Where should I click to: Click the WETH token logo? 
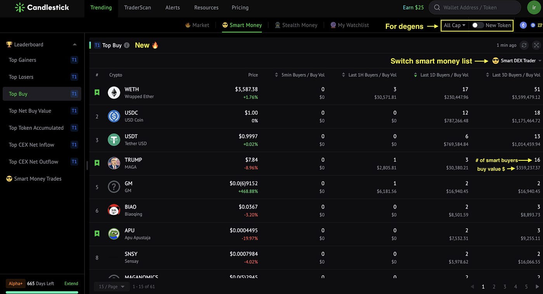click(114, 93)
